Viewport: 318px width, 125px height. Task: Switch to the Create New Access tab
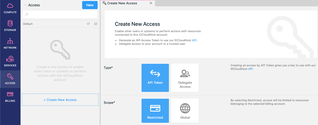122,3
